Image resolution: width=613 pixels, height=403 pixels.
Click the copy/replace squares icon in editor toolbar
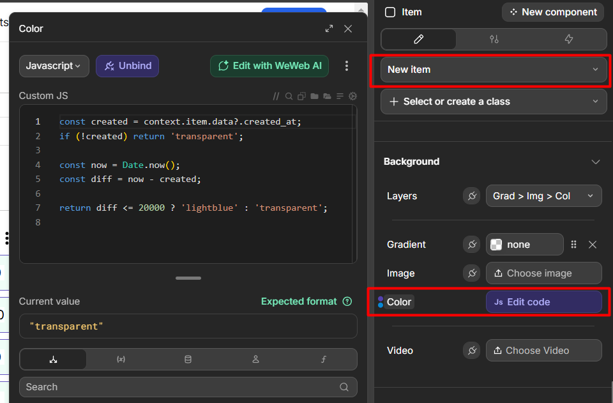point(301,96)
